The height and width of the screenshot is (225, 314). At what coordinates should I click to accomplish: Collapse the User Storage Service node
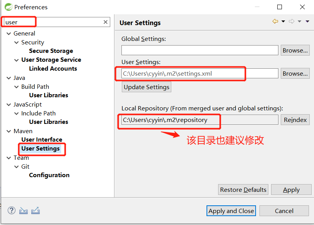[x=16, y=60]
